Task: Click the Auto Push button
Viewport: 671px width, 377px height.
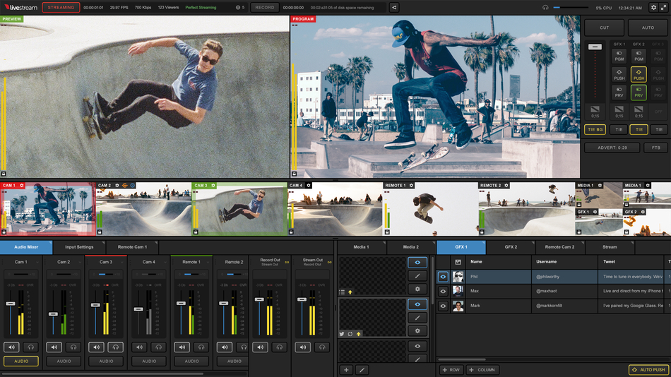Action: pos(648,370)
